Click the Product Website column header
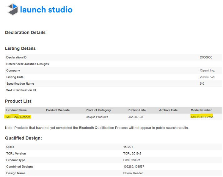This screenshot has height=177, width=223. coord(58,110)
